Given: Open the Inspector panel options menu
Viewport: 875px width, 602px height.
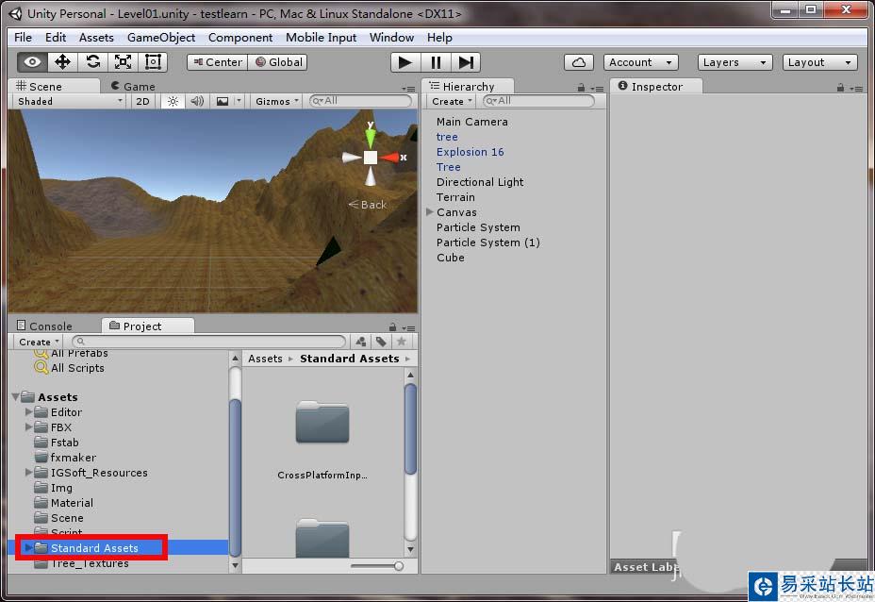Looking at the screenshot, I should point(856,89).
